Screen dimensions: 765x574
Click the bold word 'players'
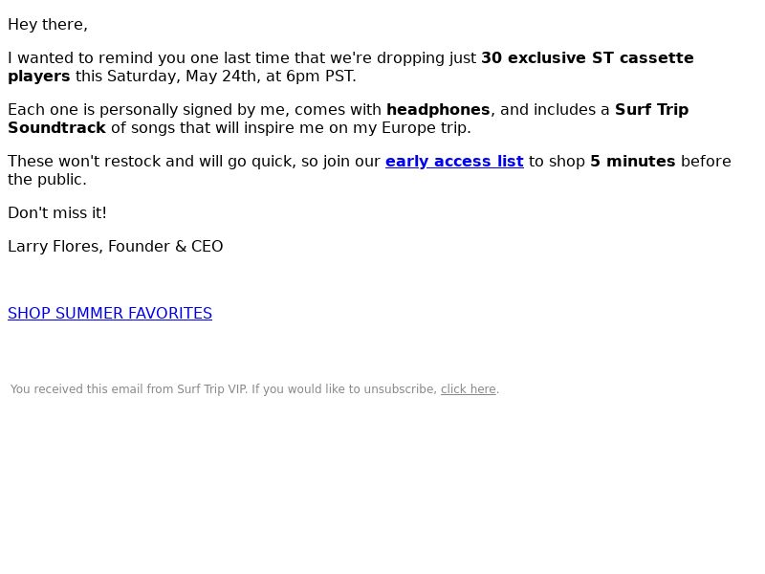[x=39, y=77]
